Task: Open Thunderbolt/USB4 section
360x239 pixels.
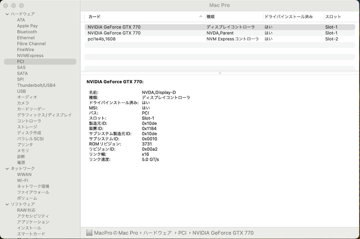Action: [36, 85]
